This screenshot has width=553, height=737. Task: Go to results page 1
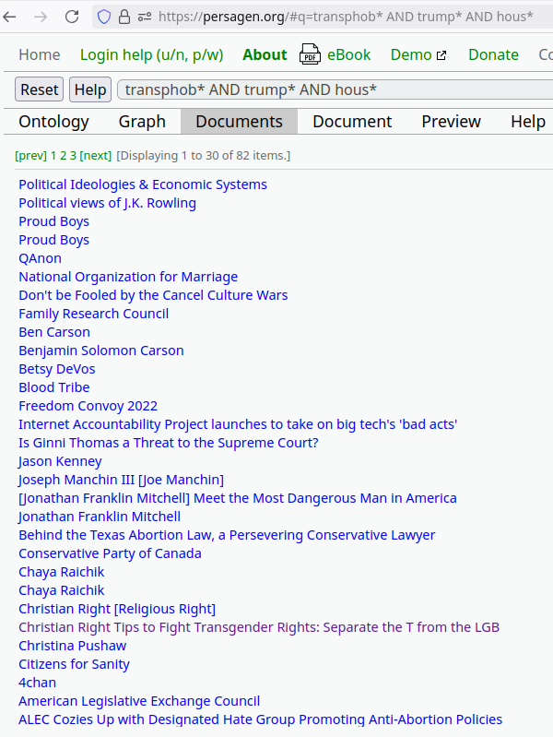pos(53,156)
